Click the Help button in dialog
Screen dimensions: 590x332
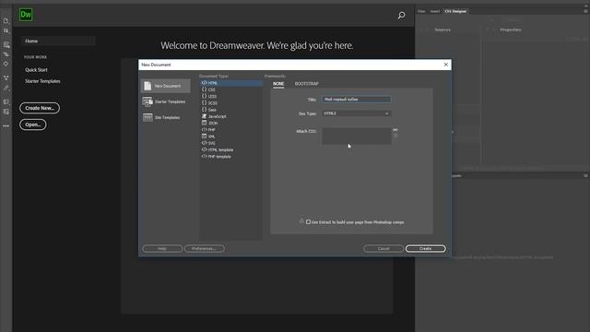[162, 248]
